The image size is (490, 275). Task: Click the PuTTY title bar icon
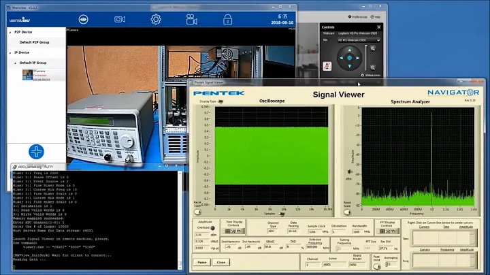pos(15,167)
